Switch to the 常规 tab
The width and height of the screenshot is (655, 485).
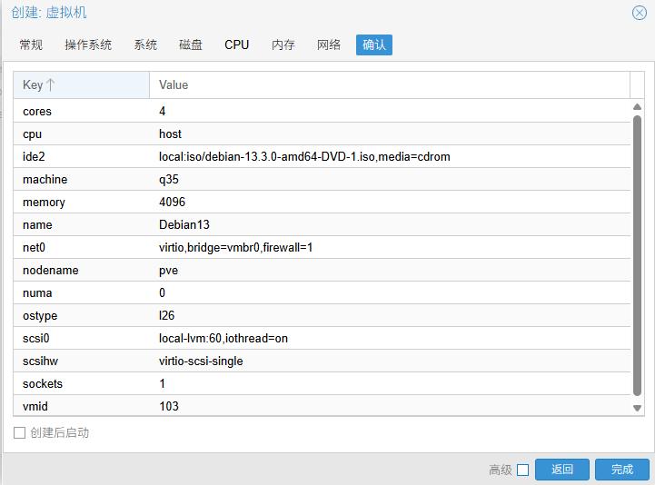click(31, 45)
